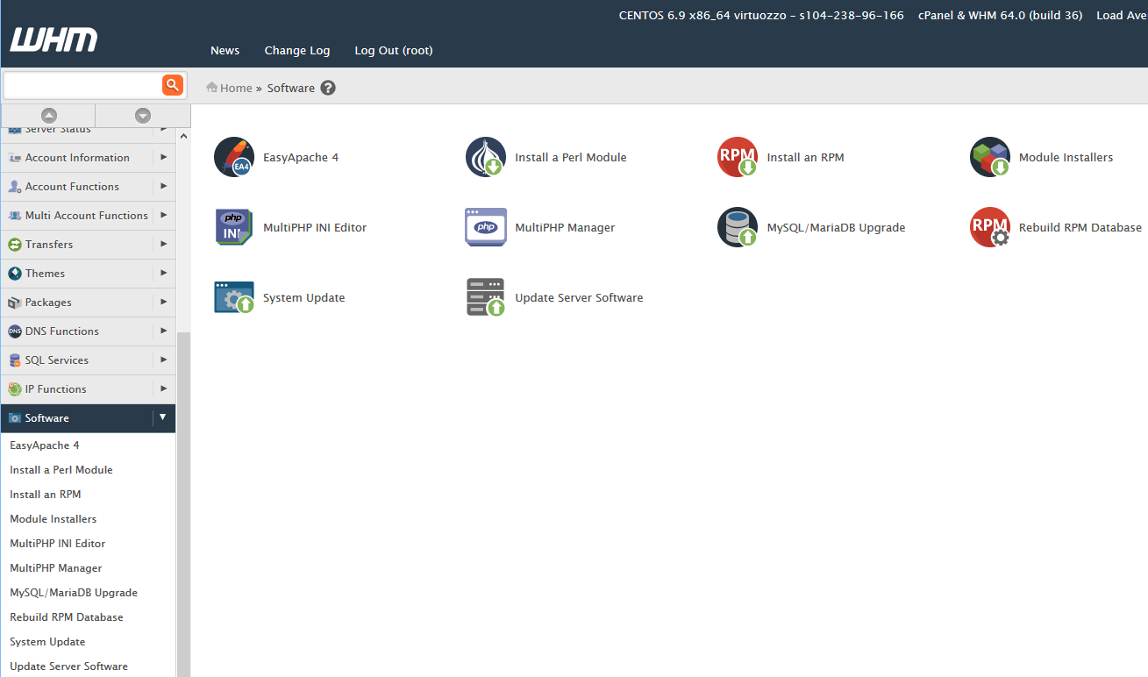Expand the Transfers section arrow
Image resolution: width=1148 pixels, height=677 pixels.
point(164,245)
